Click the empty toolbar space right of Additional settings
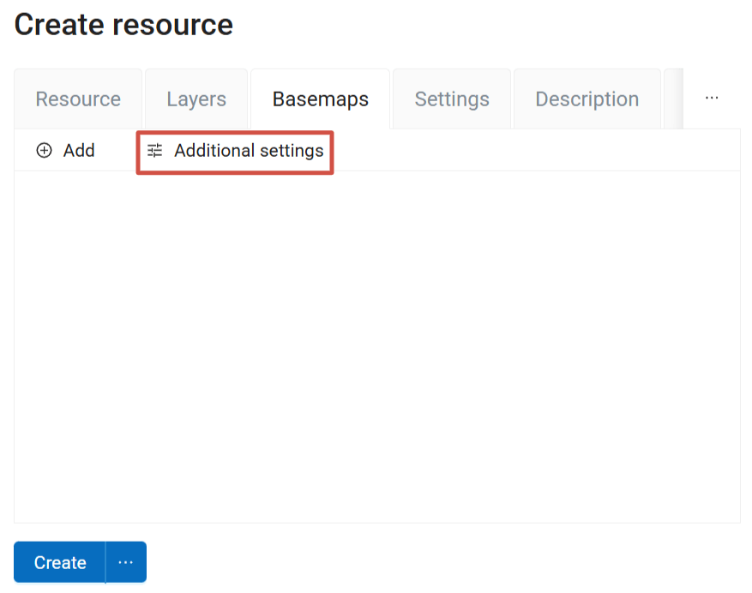This screenshot has height=593, width=752. pyautogui.click(x=536, y=151)
